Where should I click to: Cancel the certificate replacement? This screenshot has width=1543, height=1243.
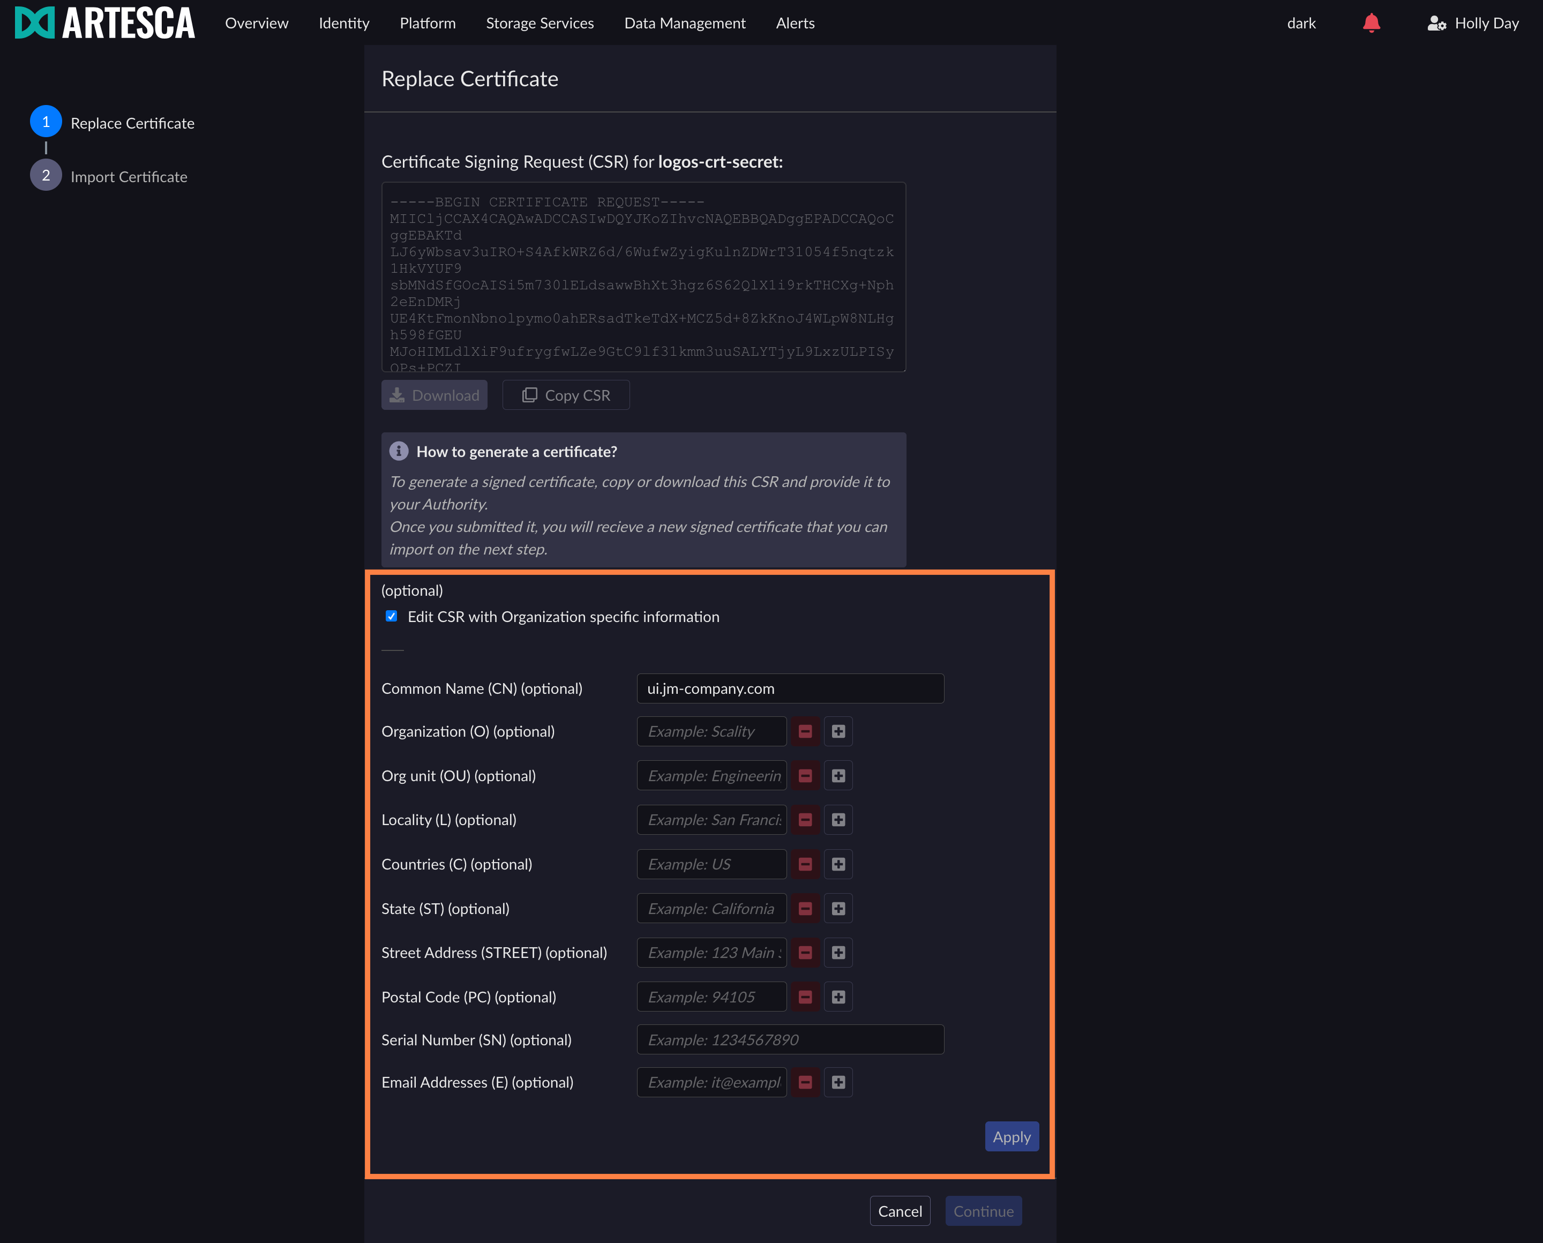[x=900, y=1211]
